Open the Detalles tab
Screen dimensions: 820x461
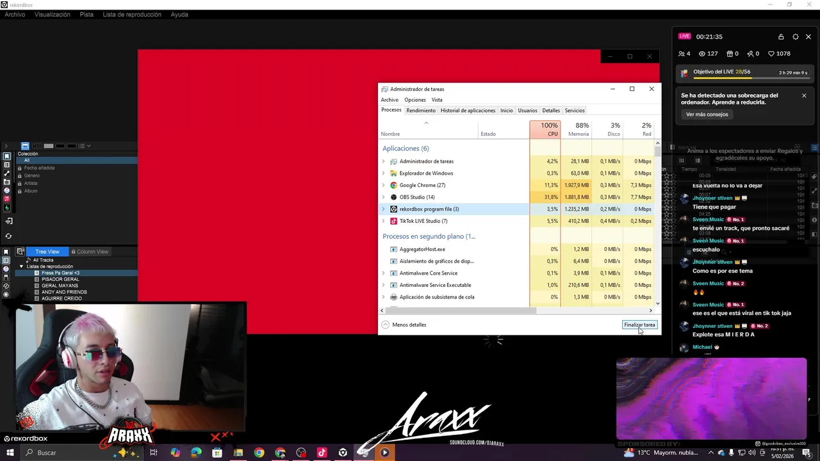pyautogui.click(x=551, y=110)
